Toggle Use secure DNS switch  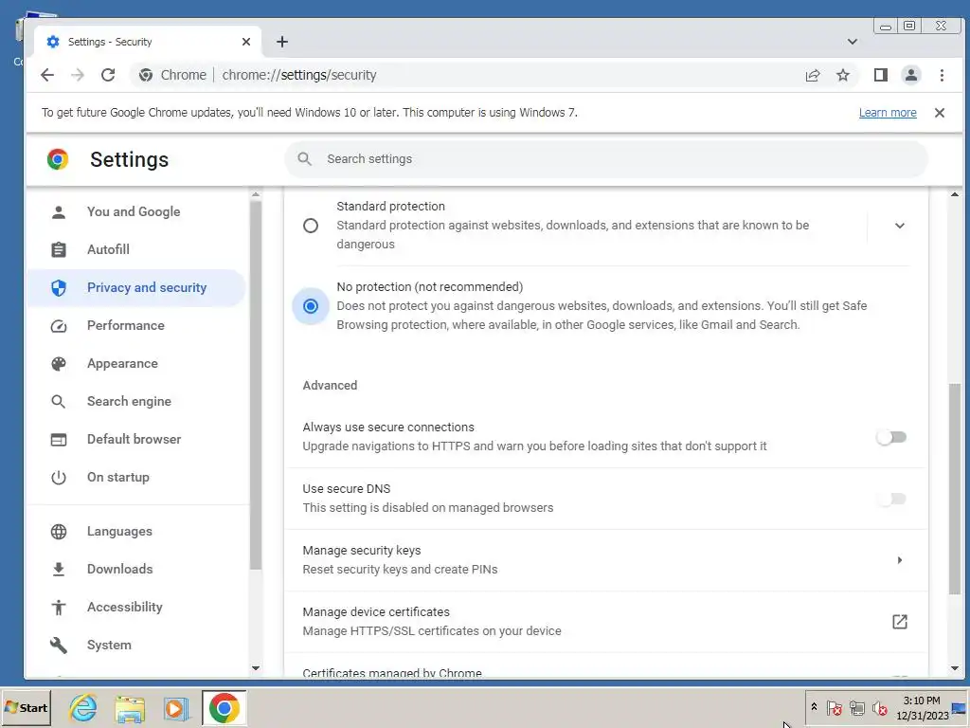891,499
